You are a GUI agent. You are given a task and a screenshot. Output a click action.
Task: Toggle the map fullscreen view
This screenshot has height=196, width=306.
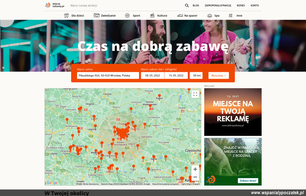point(195,95)
